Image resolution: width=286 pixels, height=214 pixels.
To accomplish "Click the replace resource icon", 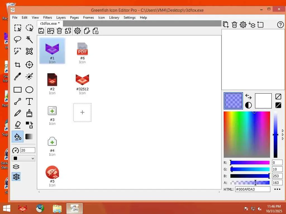I will click(x=68, y=31).
